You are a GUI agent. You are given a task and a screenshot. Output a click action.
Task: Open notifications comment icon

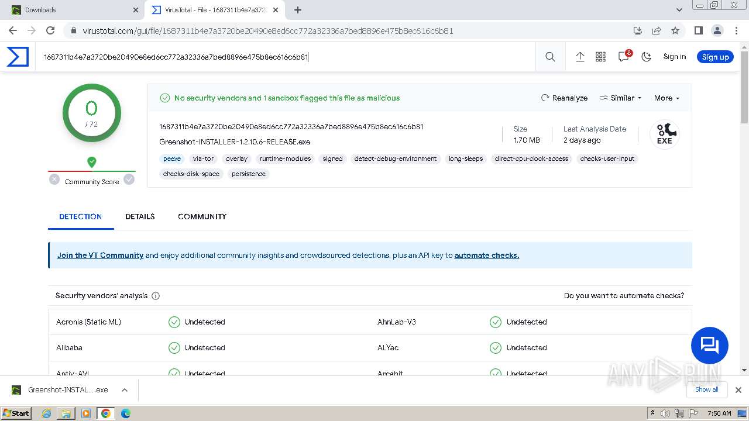click(623, 57)
